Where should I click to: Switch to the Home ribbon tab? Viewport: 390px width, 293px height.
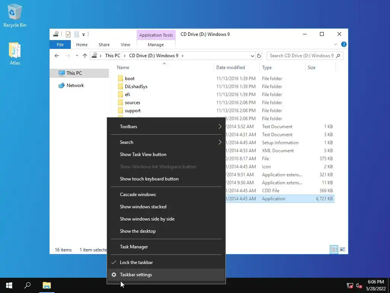point(82,45)
